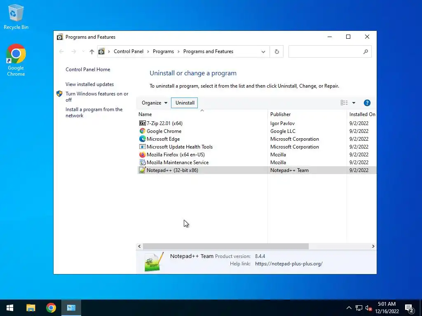422x316 pixels.
Task: Click the Control Panel icon in address bar
Action: [x=101, y=51]
